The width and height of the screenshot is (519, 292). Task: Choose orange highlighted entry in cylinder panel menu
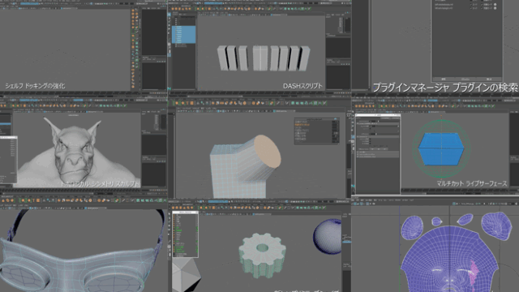point(302,125)
